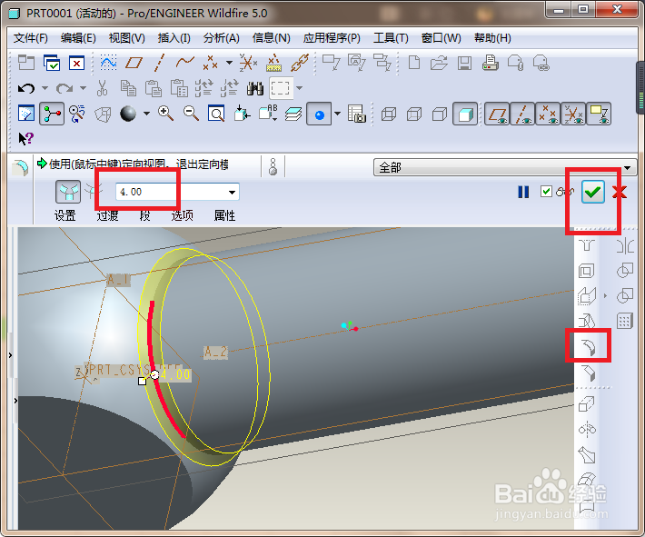The width and height of the screenshot is (645, 537).
Task: Select the datum plane tool
Action: click(134, 63)
